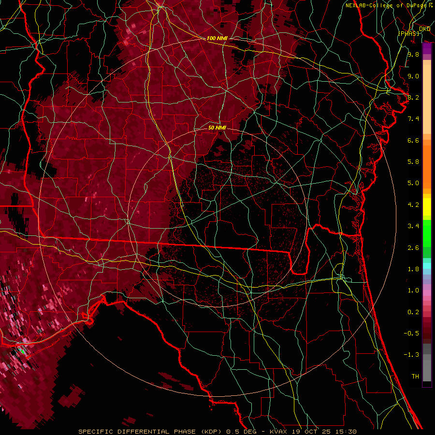The height and width of the screenshot is (435, 435).
Task: Pick the yellow swatch near 4.2
Action: click(427, 208)
